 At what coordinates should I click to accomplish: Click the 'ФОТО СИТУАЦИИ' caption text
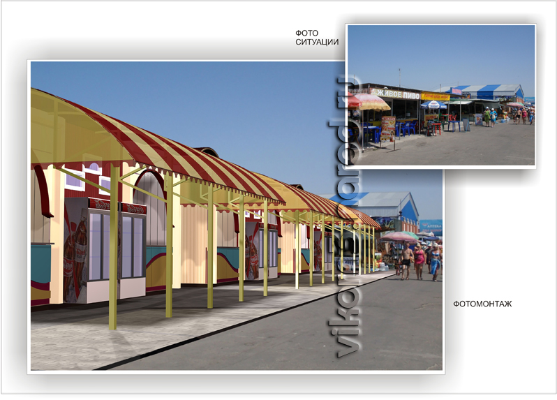[317, 37]
